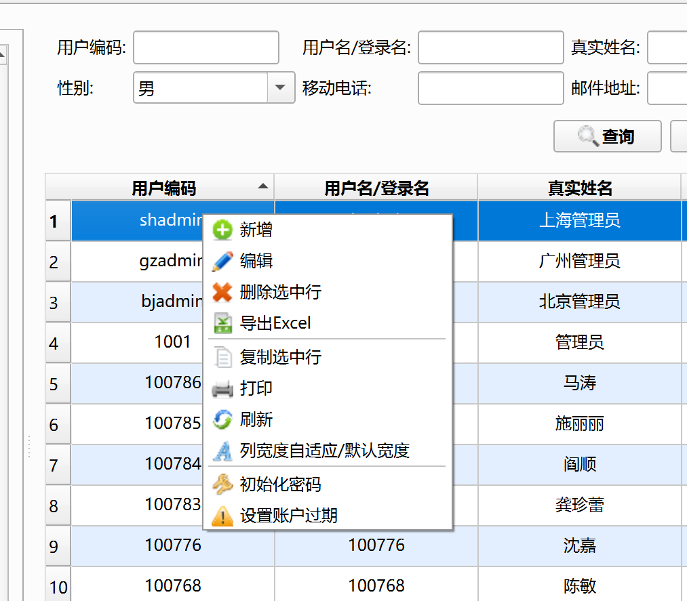Click the 用户名/登录名 search input field
Viewport: 687px width, 601px height.
(x=490, y=47)
